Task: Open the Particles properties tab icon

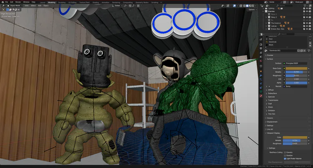Action: coord(261,79)
